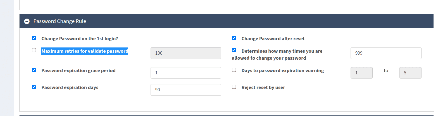Click the maximum retries field showing 100
Screen dimensions: 438x116
[x=186, y=53]
